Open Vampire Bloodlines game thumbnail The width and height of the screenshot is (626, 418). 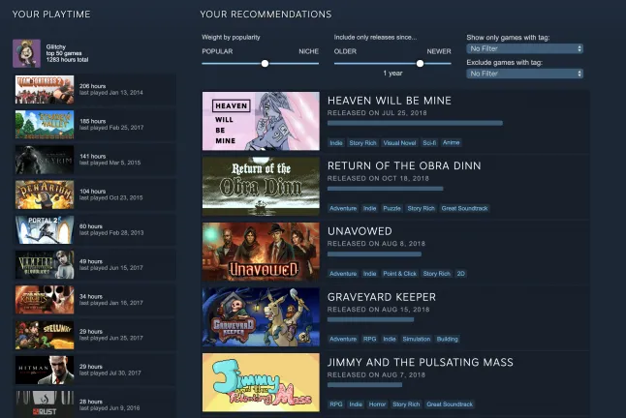(x=45, y=265)
